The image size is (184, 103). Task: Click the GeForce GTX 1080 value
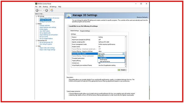click(x=104, y=42)
